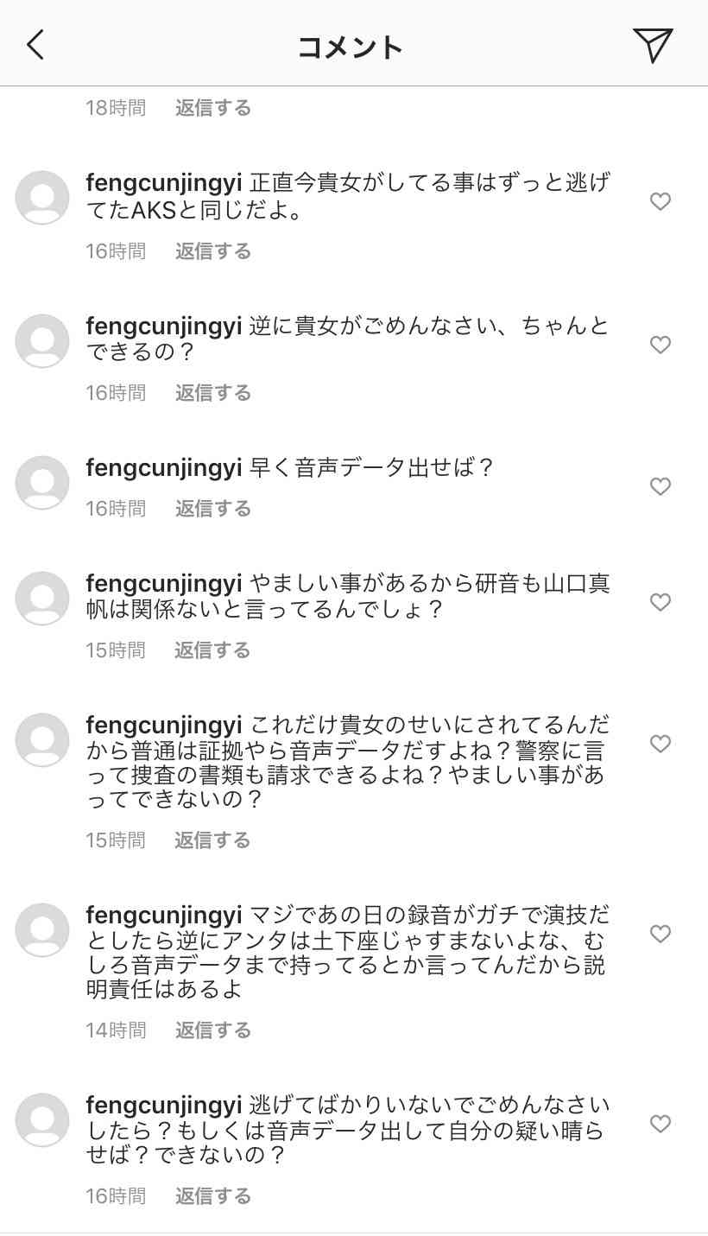This screenshot has width=708, height=1236.
Task: Tap the back arrow in header
Action: [35, 45]
